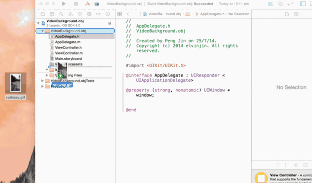The width and height of the screenshot is (312, 183).
Task: Open Main.storyboard from the navigator
Action: pos(68,59)
